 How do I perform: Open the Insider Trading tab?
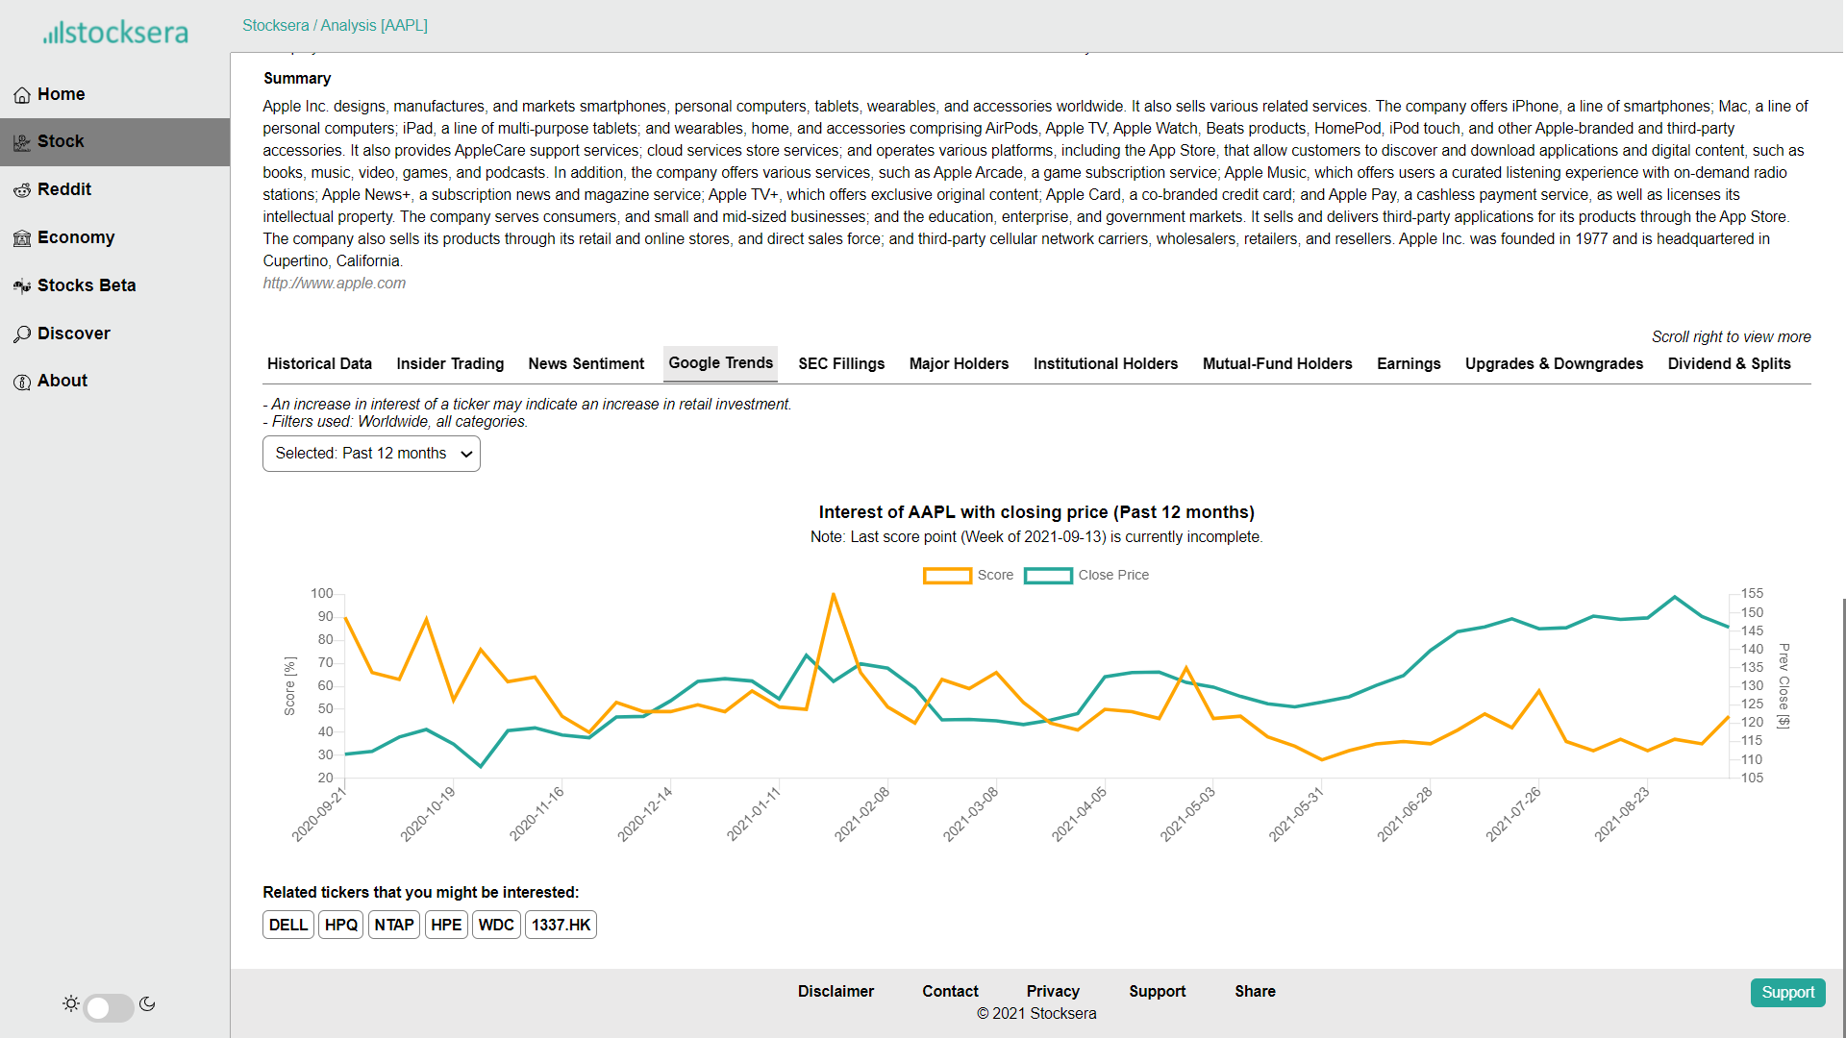coord(450,364)
